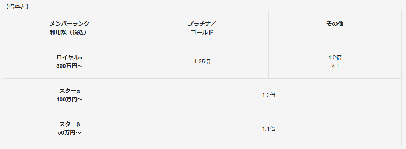Click the スターβ row label

click(x=70, y=124)
